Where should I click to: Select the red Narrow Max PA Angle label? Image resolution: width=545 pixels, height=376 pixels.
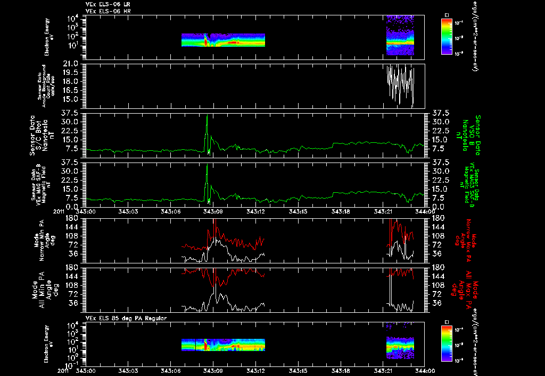(465, 240)
